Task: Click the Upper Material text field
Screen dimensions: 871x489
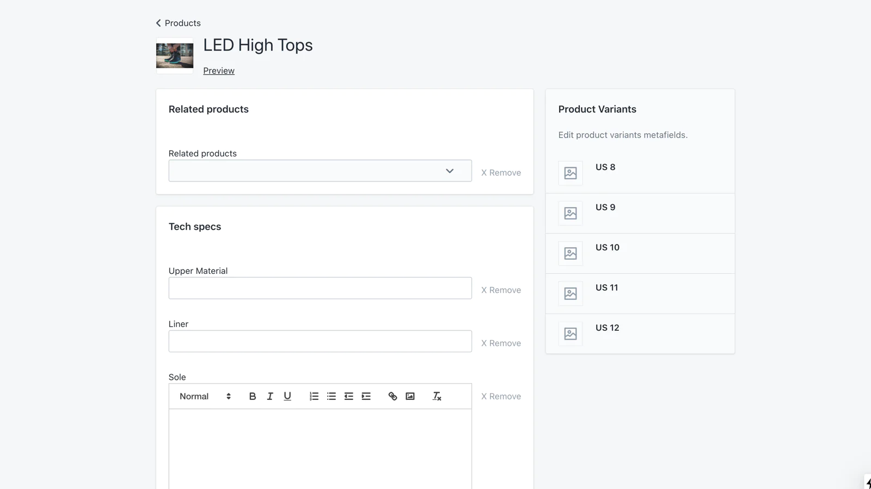Action: (320, 288)
